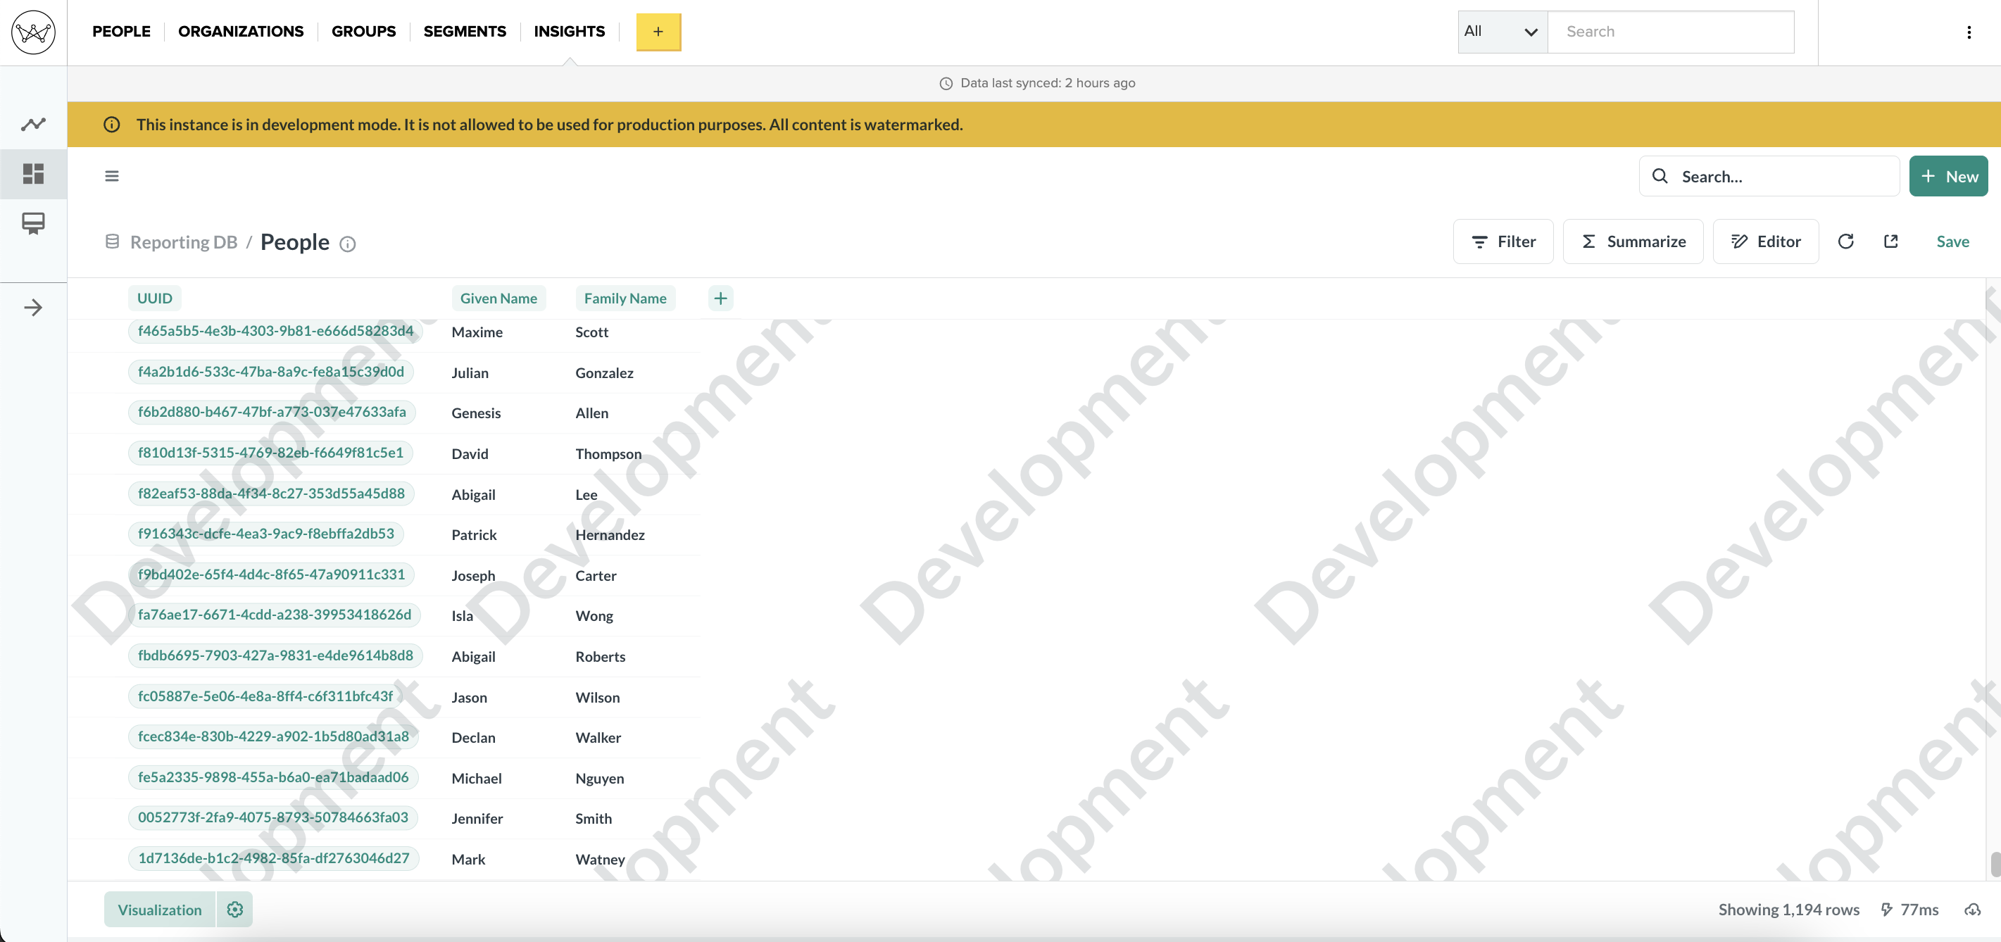
Task: Open the PEOPLE tab
Action: click(121, 32)
